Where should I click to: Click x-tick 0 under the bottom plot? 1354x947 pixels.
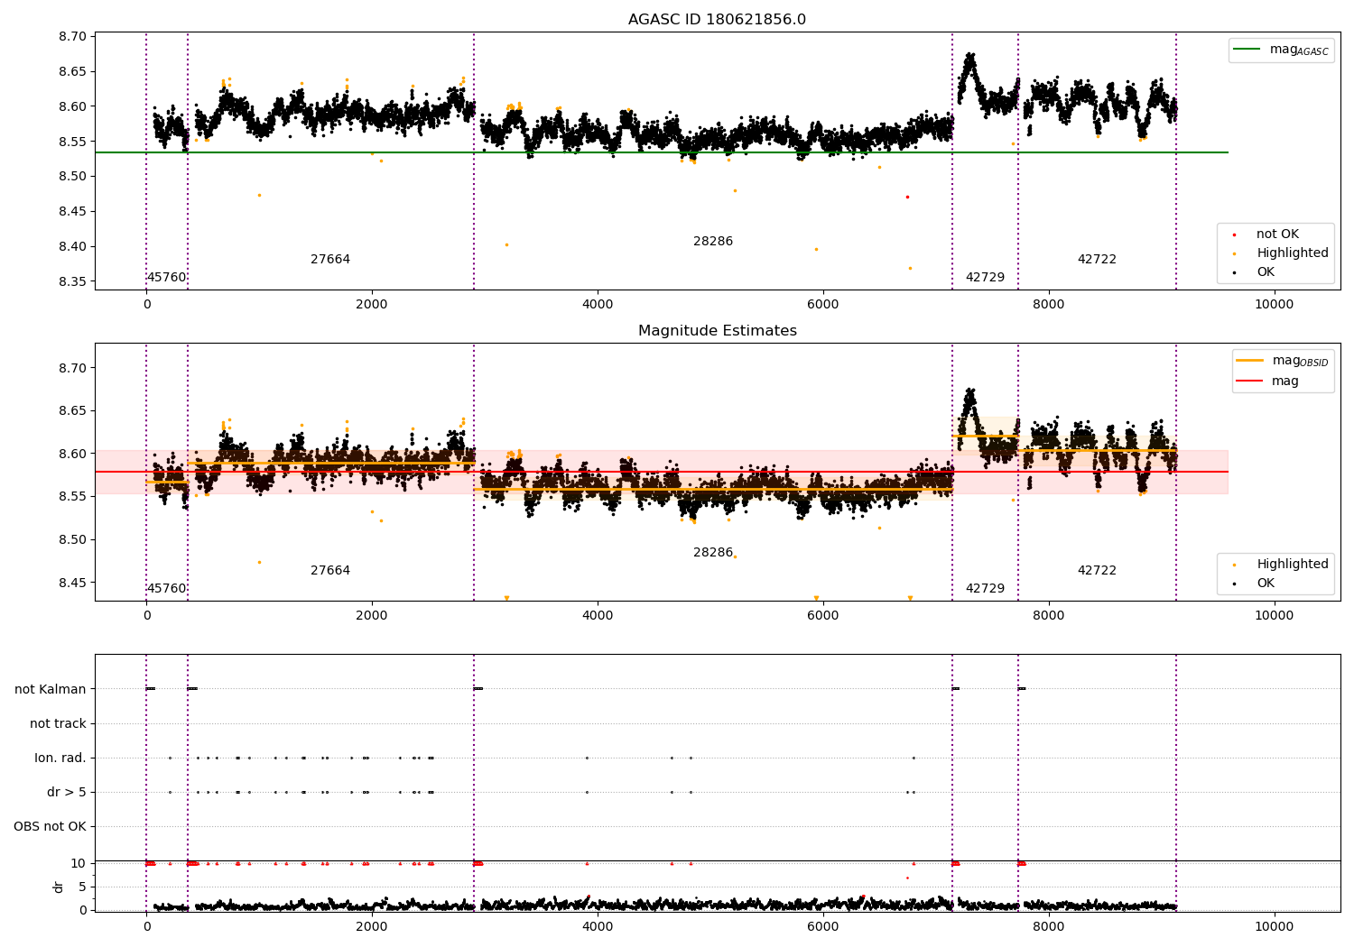[146, 927]
